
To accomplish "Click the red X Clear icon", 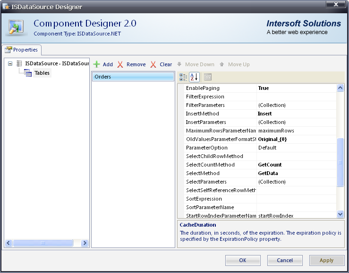I will (153, 64).
